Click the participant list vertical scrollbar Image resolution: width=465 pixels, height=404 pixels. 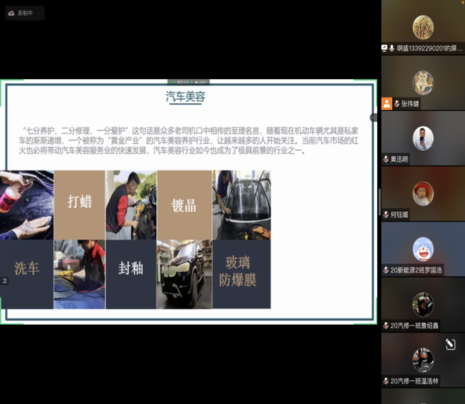click(x=379, y=200)
